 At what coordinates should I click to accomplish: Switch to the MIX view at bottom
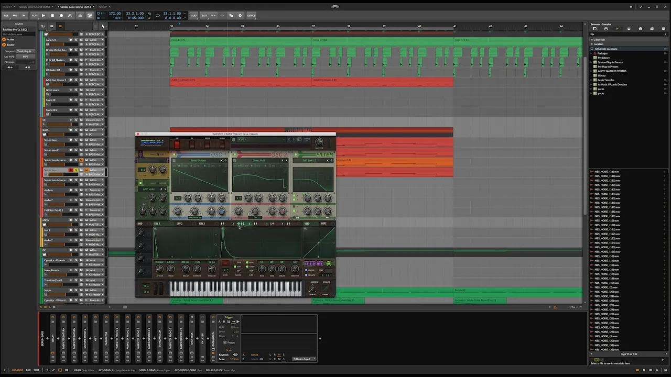pyautogui.click(x=28, y=370)
